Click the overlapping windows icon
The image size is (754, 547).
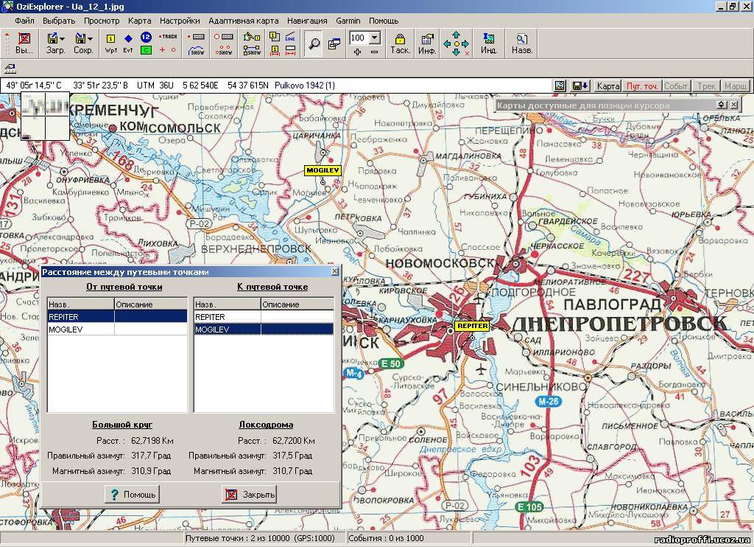334,43
